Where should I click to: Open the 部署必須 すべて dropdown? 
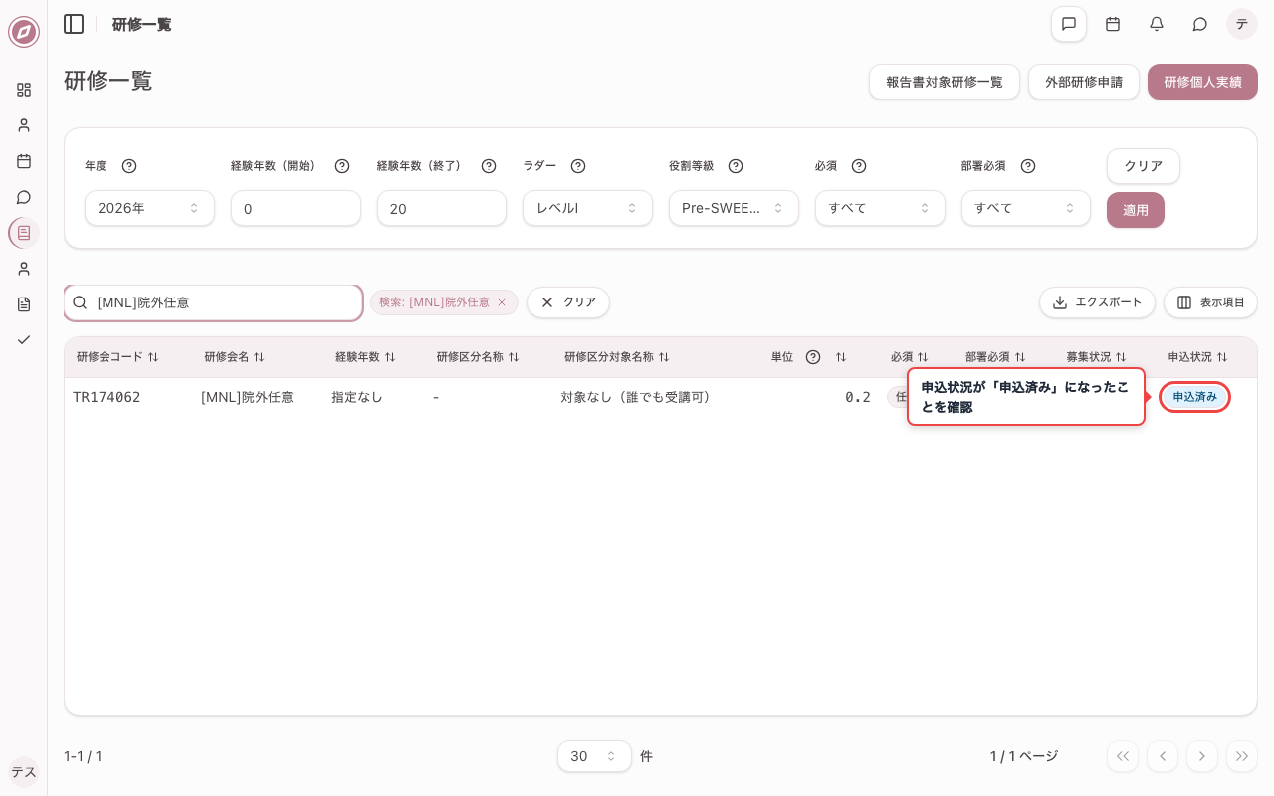[1026, 208]
